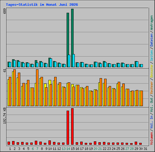Click day number 5 on the x-axis
Viewport: 155px width, 152px height.
coord(28,149)
